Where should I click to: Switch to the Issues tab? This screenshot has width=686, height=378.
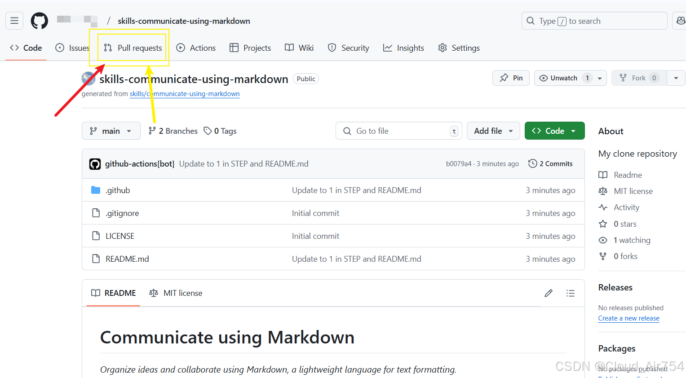pos(72,48)
